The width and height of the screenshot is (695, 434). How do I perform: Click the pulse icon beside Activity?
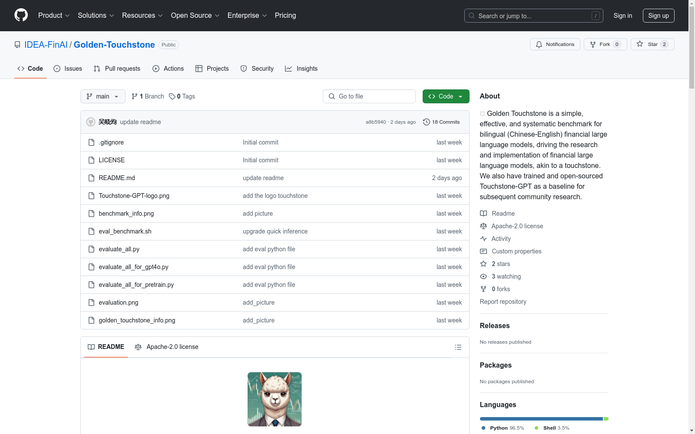(x=483, y=239)
